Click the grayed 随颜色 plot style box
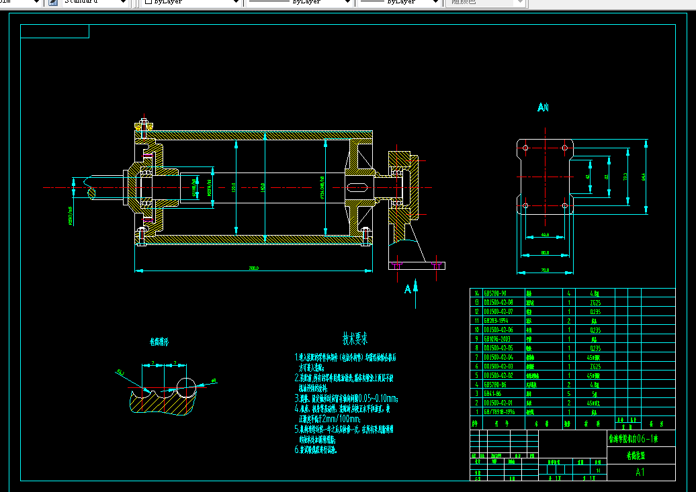 click(x=485, y=2)
